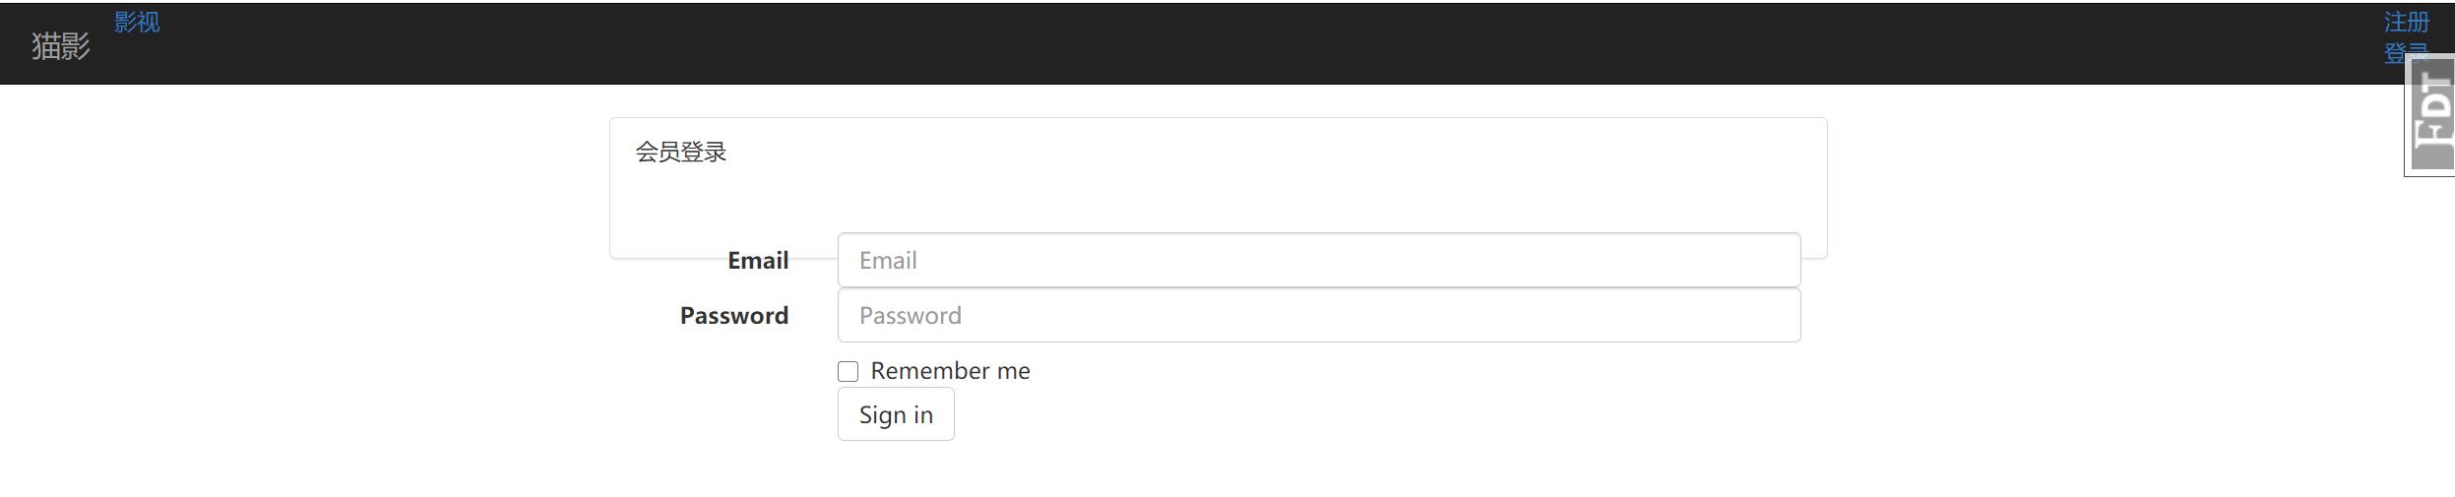The width and height of the screenshot is (2455, 497).
Task: Click the bold Password field label
Action: click(x=734, y=316)
